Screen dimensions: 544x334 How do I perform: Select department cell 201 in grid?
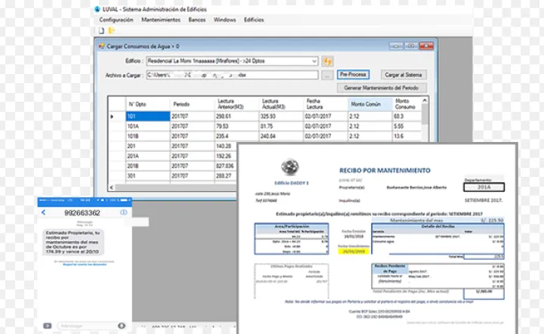point(148,146)
